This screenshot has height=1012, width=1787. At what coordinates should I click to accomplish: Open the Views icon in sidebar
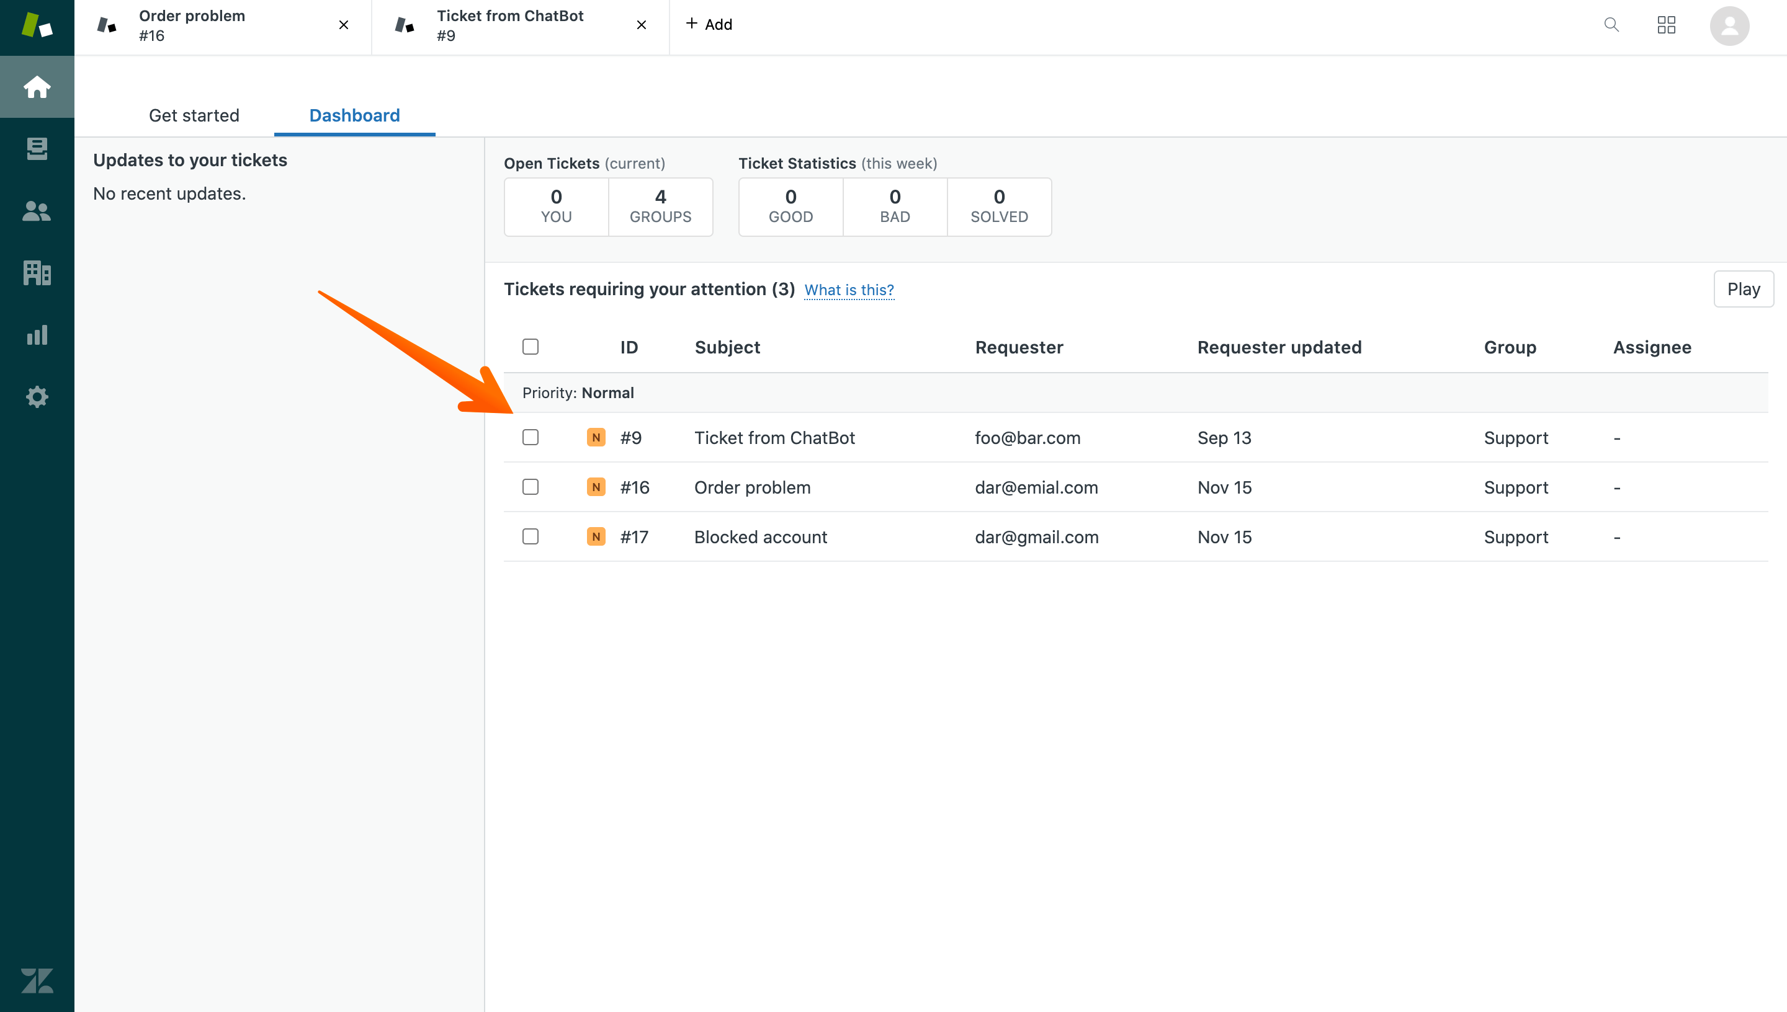pos(37,148)
